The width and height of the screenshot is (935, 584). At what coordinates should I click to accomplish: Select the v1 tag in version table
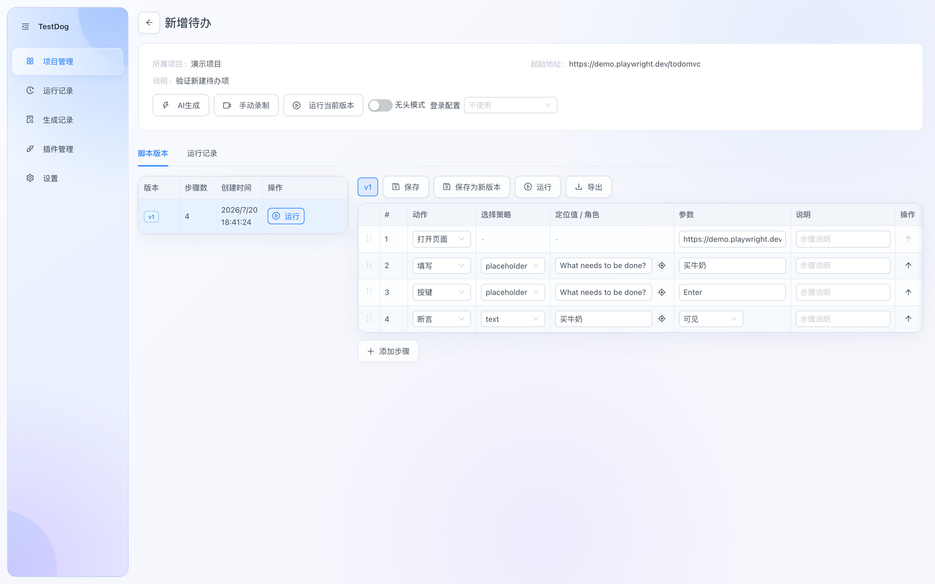pos(151,217)
